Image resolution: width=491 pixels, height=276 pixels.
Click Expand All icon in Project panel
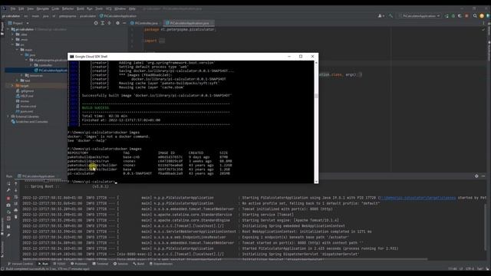(x=103, y=23)
